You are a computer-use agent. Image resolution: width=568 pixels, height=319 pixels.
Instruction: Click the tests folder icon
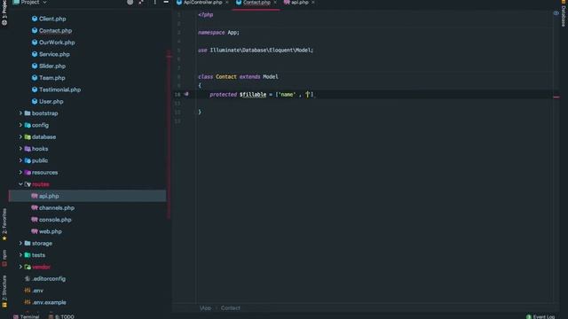pos(28,255)
